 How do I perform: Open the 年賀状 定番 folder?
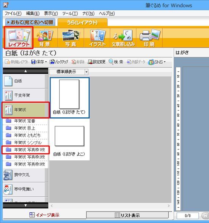tap(25, 121)
